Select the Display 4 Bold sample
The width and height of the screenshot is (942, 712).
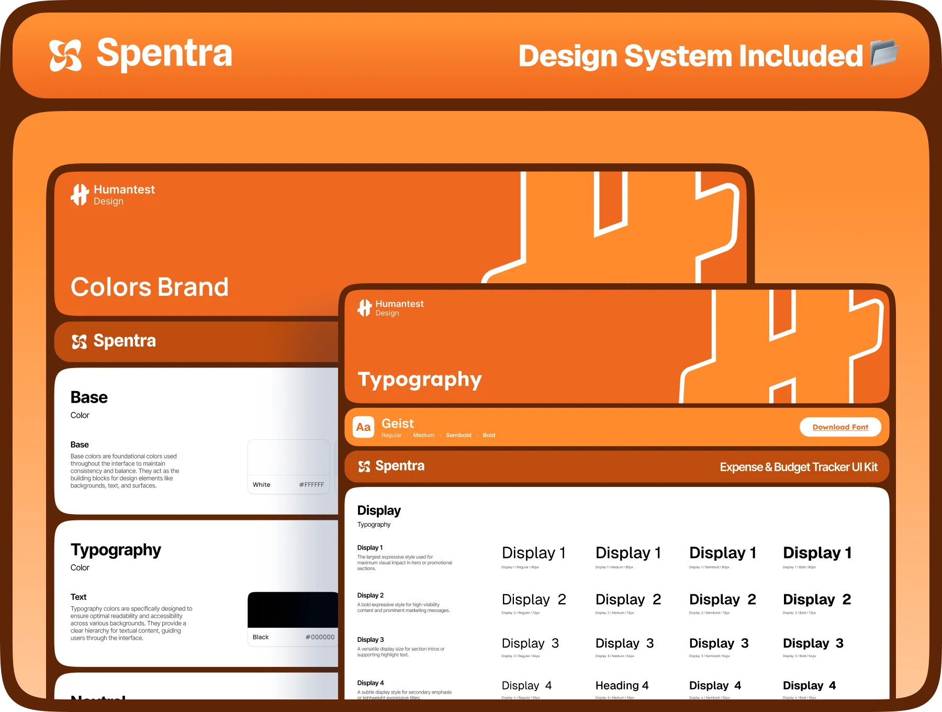(810, 686)
